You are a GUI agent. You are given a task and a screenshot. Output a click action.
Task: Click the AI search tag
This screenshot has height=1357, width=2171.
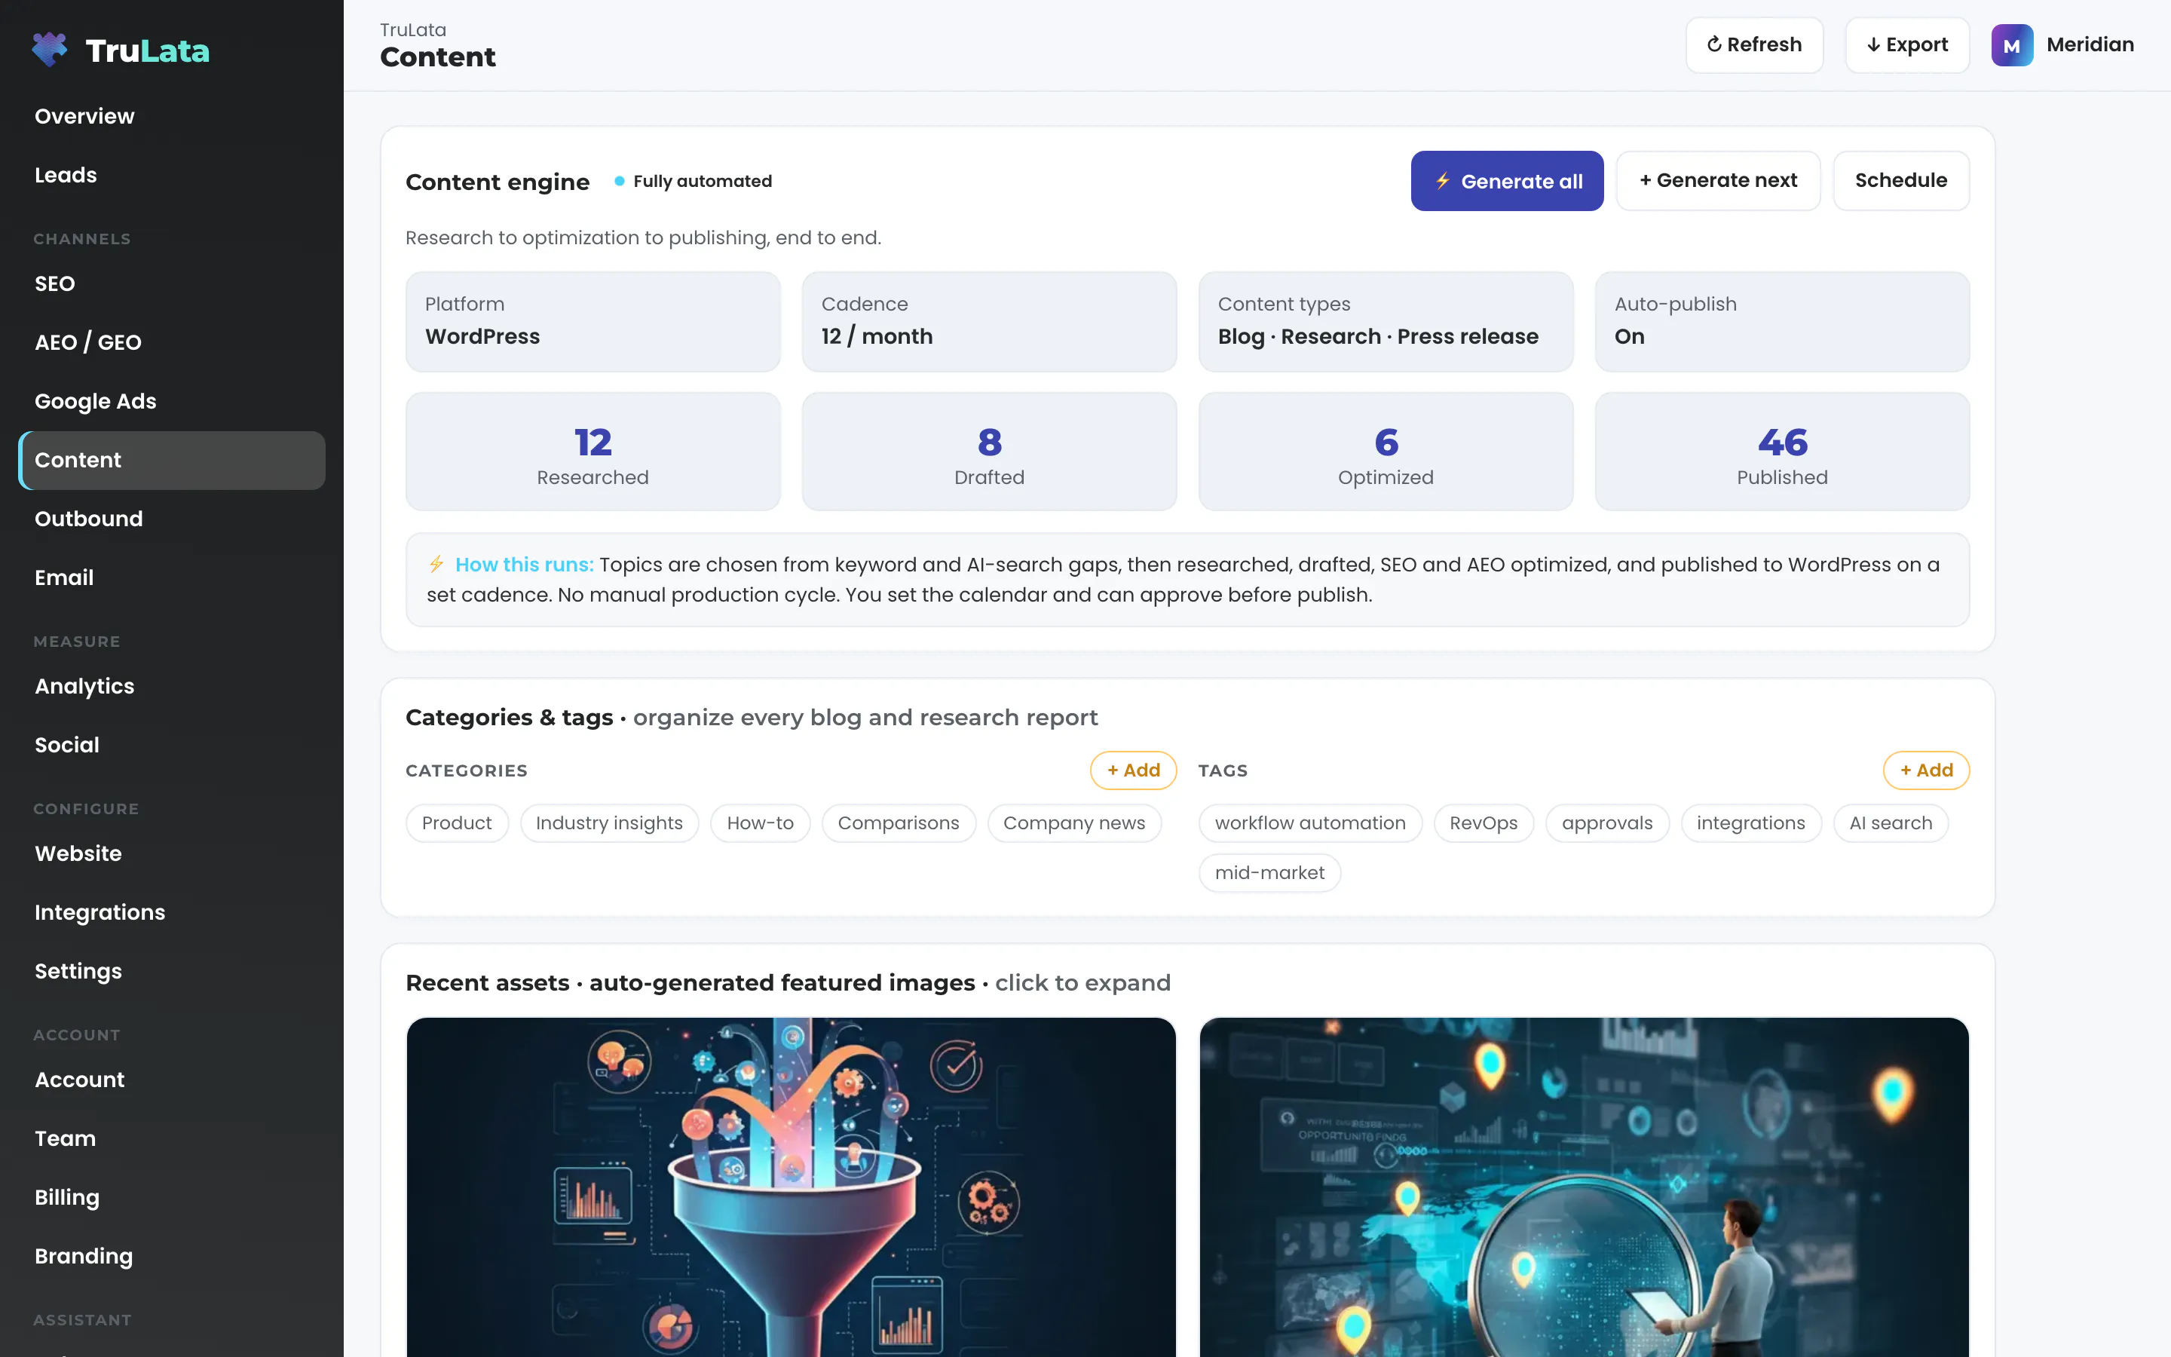(x=1891, y=823)
